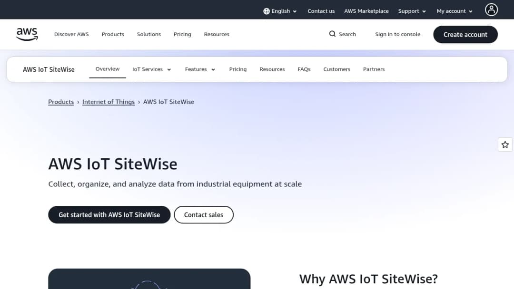The image size is (514, 289).
Task: Click the globe language icon
Action: tap(266, 11)
